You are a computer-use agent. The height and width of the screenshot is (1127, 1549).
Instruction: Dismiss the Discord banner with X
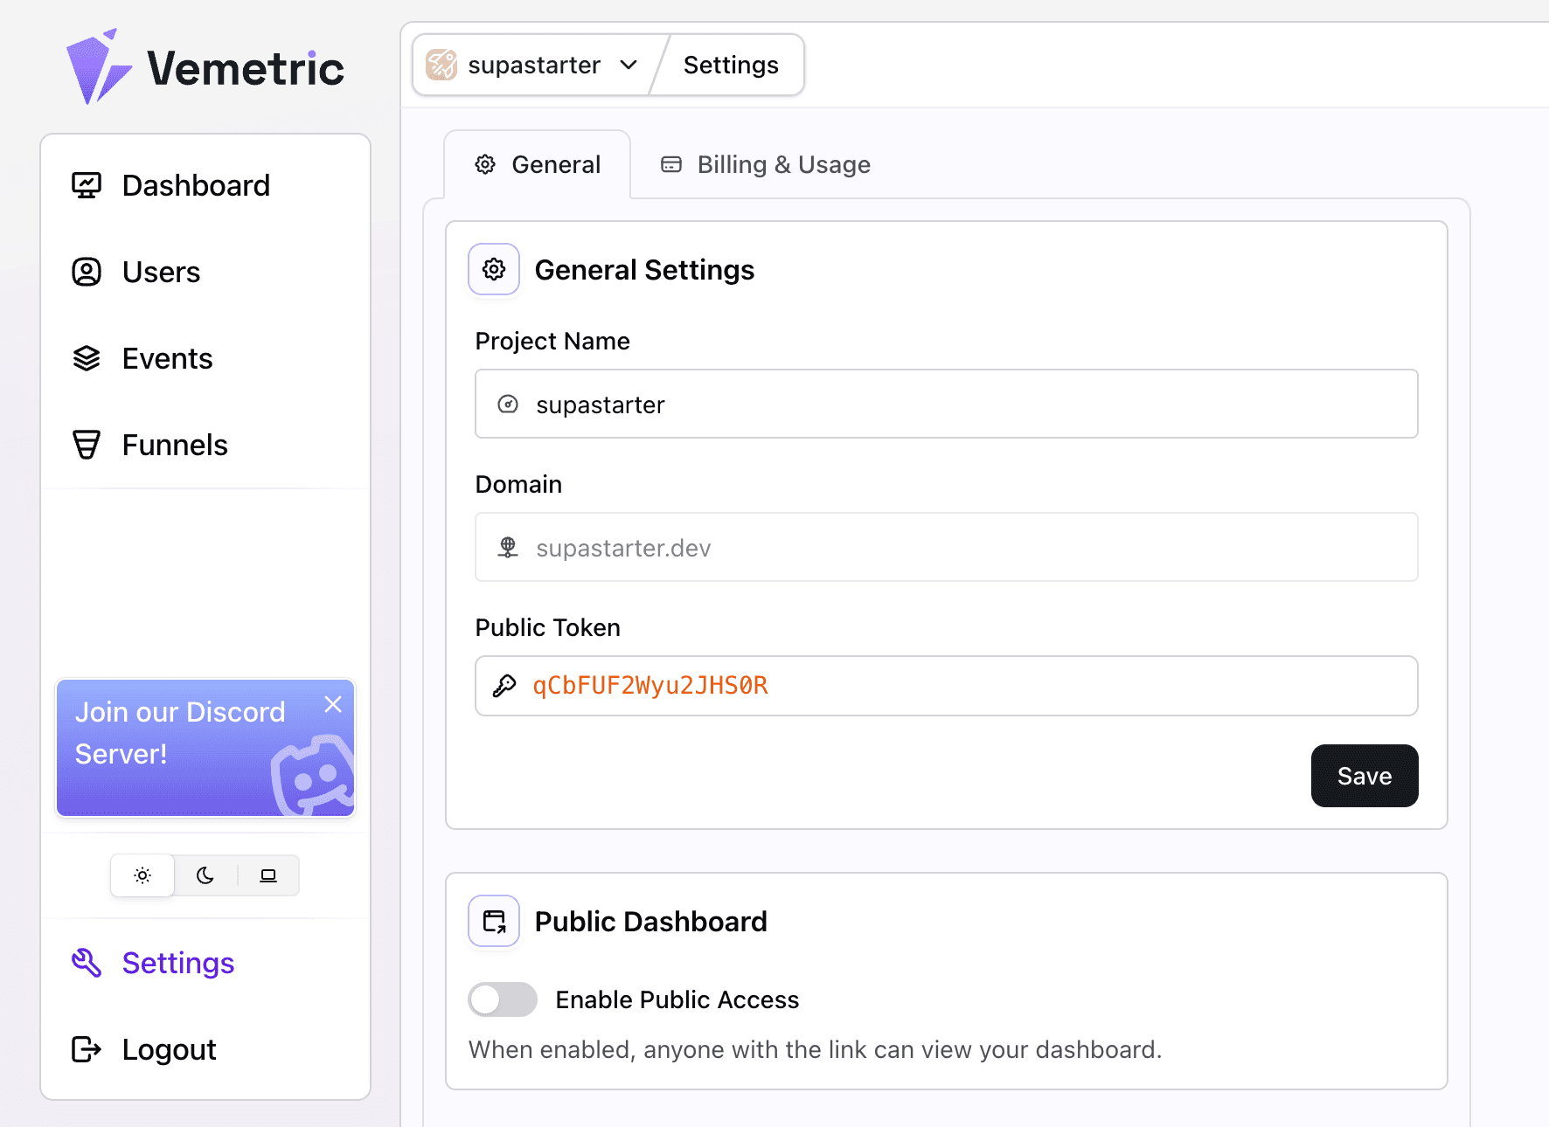[333, 704]
